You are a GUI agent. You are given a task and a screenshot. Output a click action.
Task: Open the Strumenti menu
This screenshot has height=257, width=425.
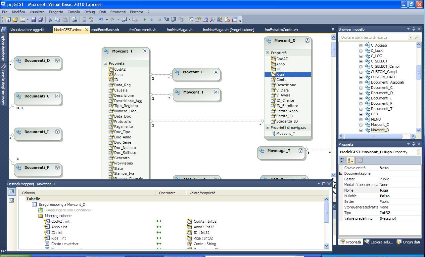118,12
